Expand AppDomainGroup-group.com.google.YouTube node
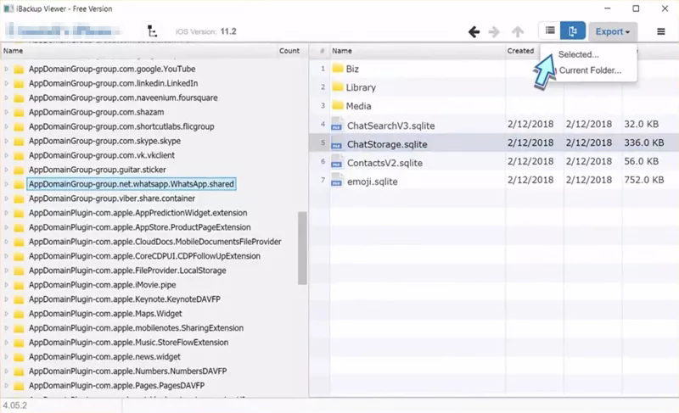The image size is (679, 413). click(7, 70)
